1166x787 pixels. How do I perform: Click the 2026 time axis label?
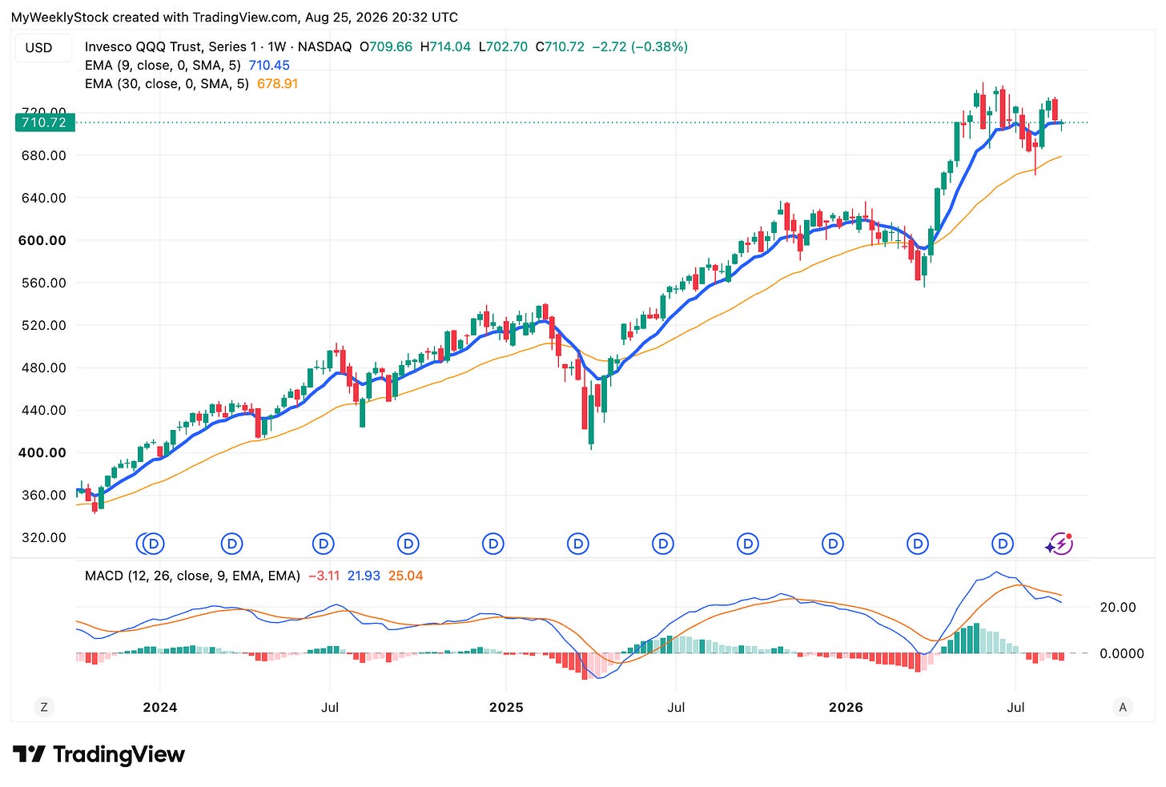pyautogui.click(x=846, y=707)
